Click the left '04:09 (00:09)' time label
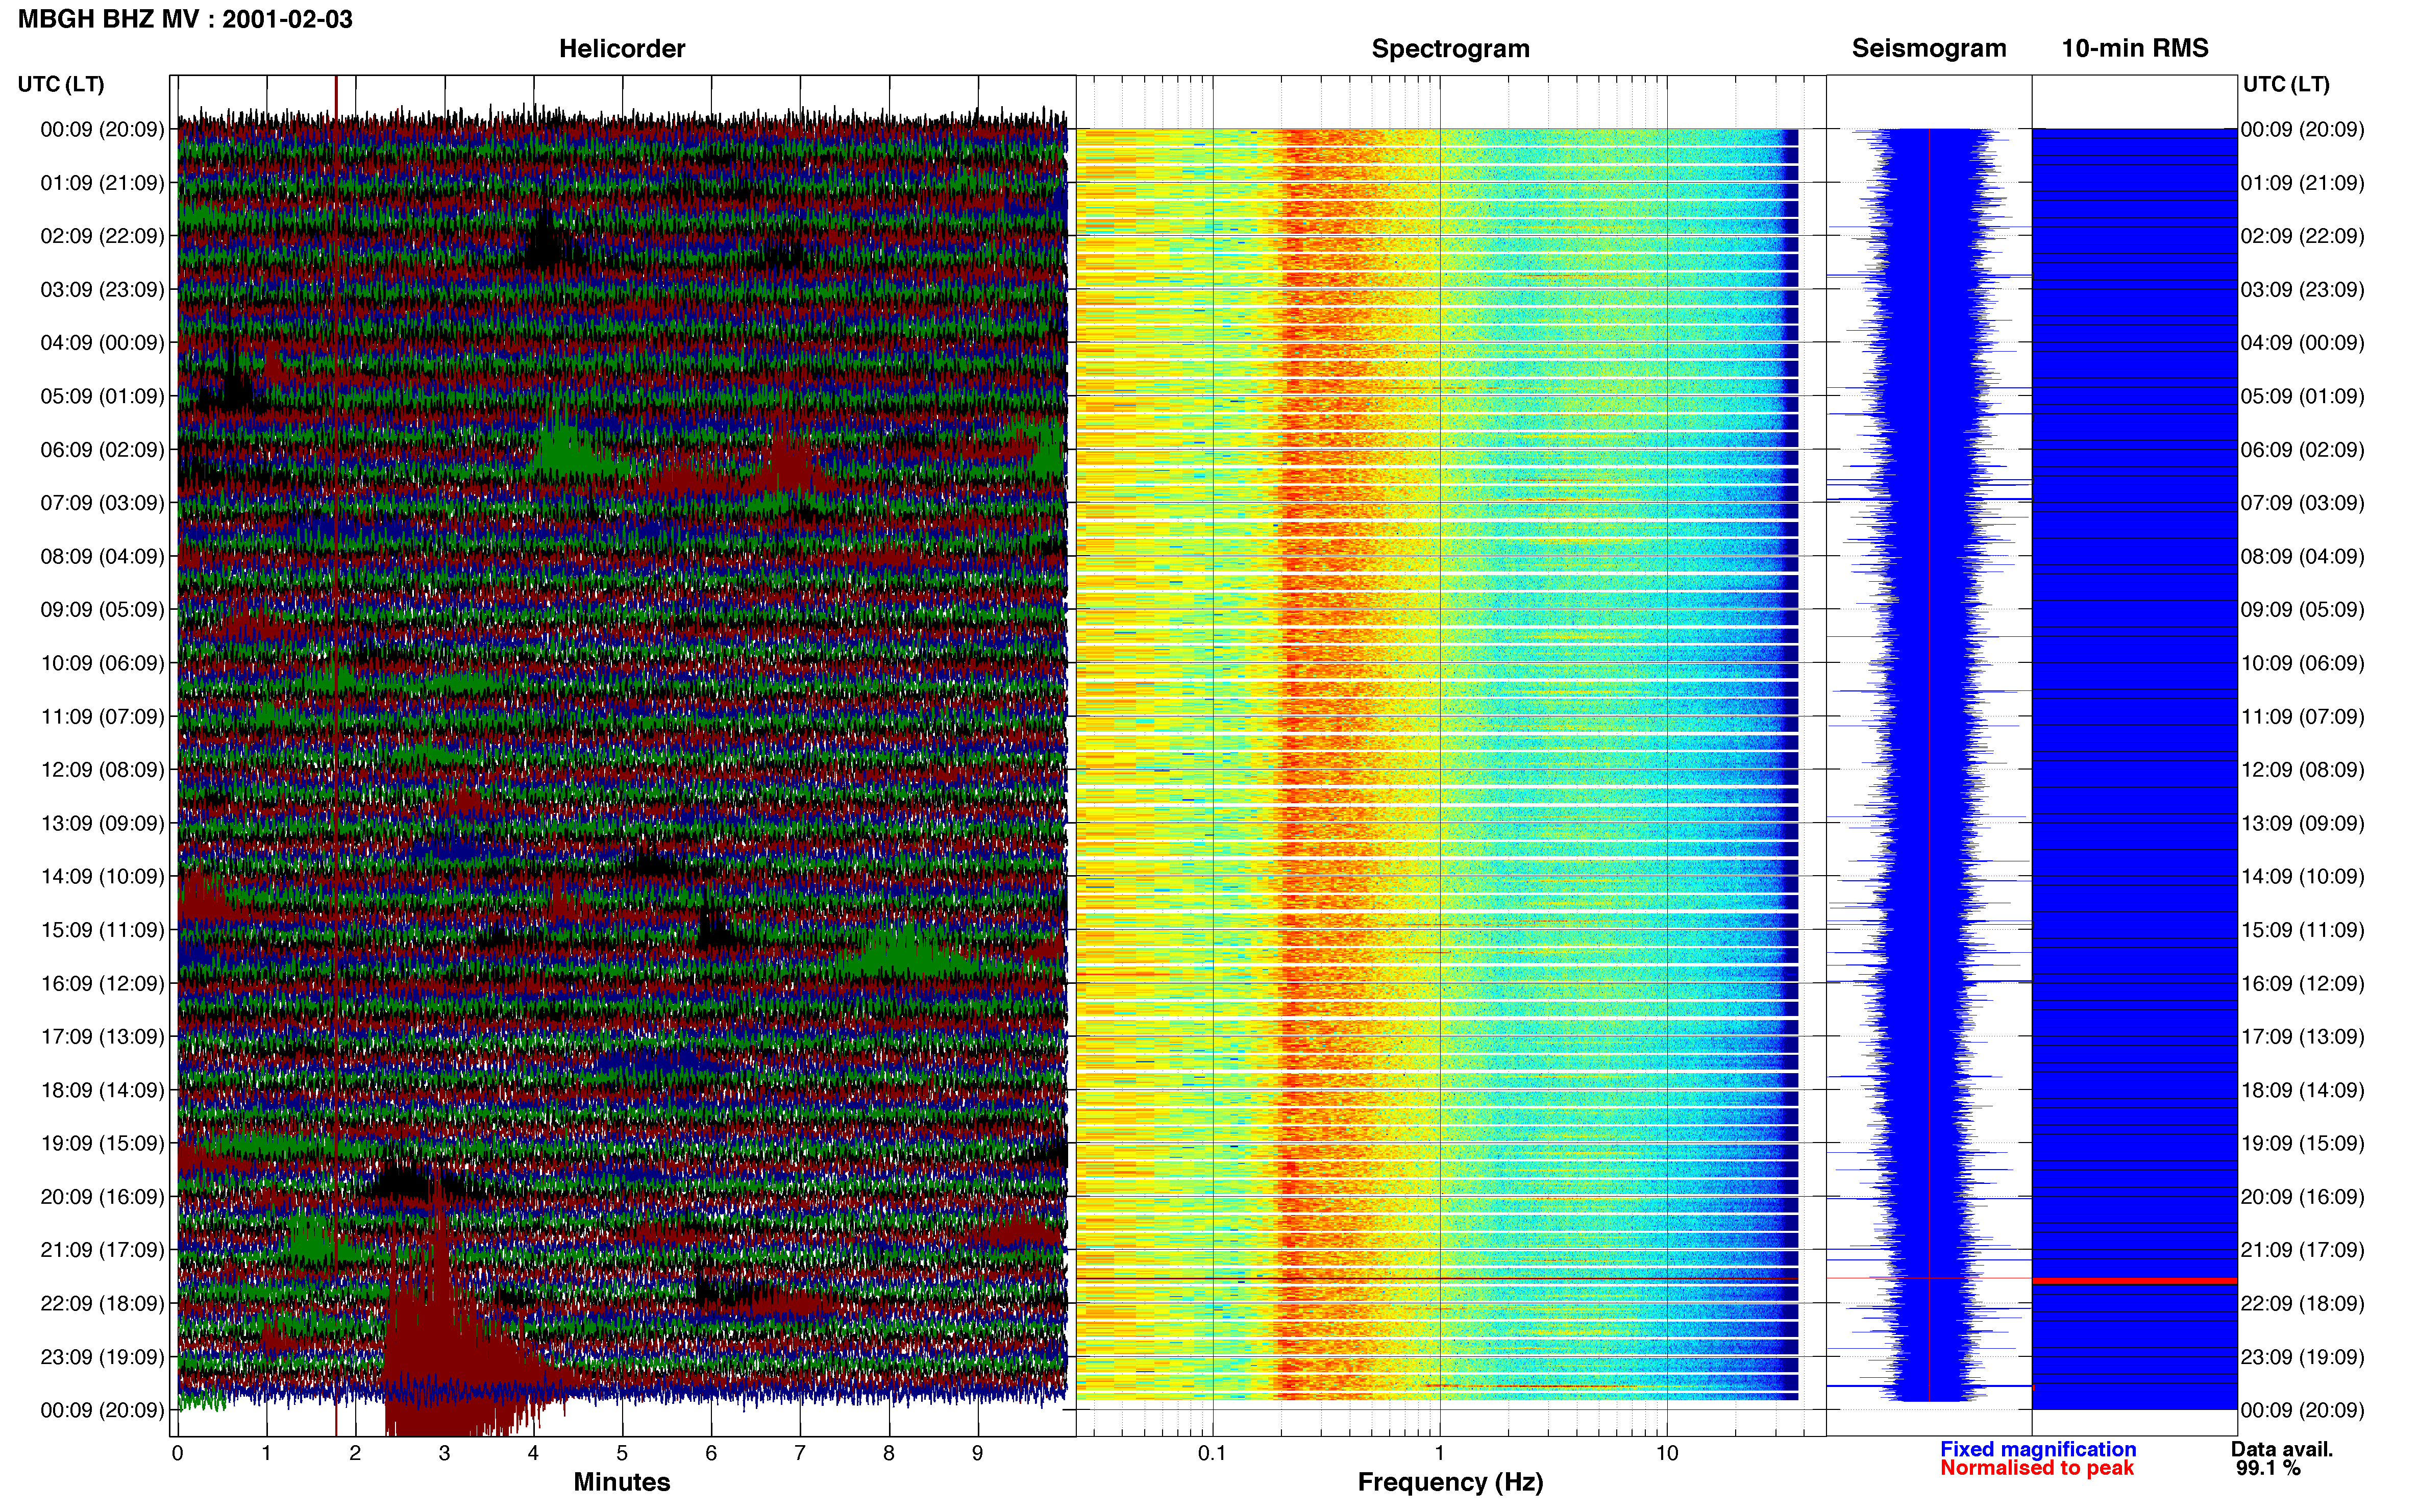 (x=102, y=343)
